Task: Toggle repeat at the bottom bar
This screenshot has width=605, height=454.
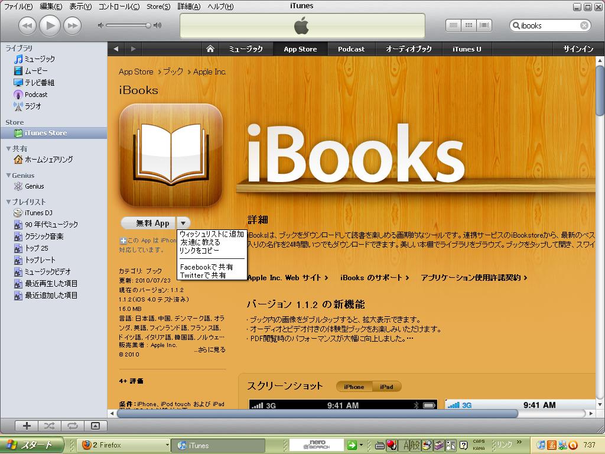Action: point(72,426)
